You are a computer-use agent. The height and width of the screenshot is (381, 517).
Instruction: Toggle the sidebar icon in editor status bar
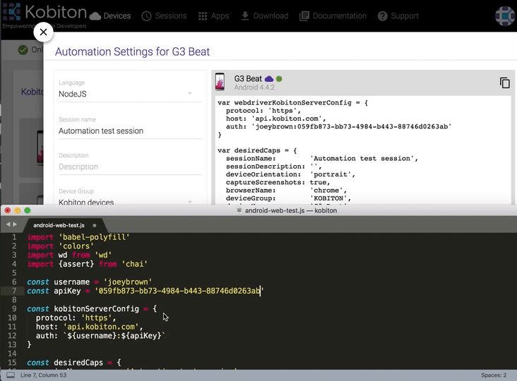tap(11, 375)
